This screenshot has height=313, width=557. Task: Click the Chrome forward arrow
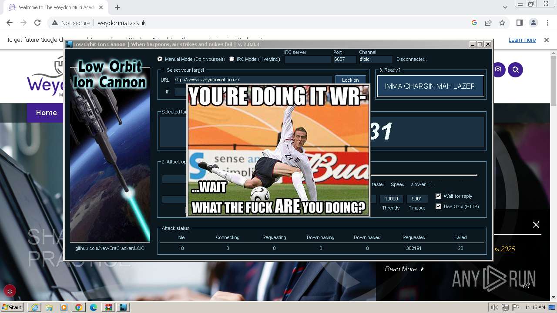point(23,23)
